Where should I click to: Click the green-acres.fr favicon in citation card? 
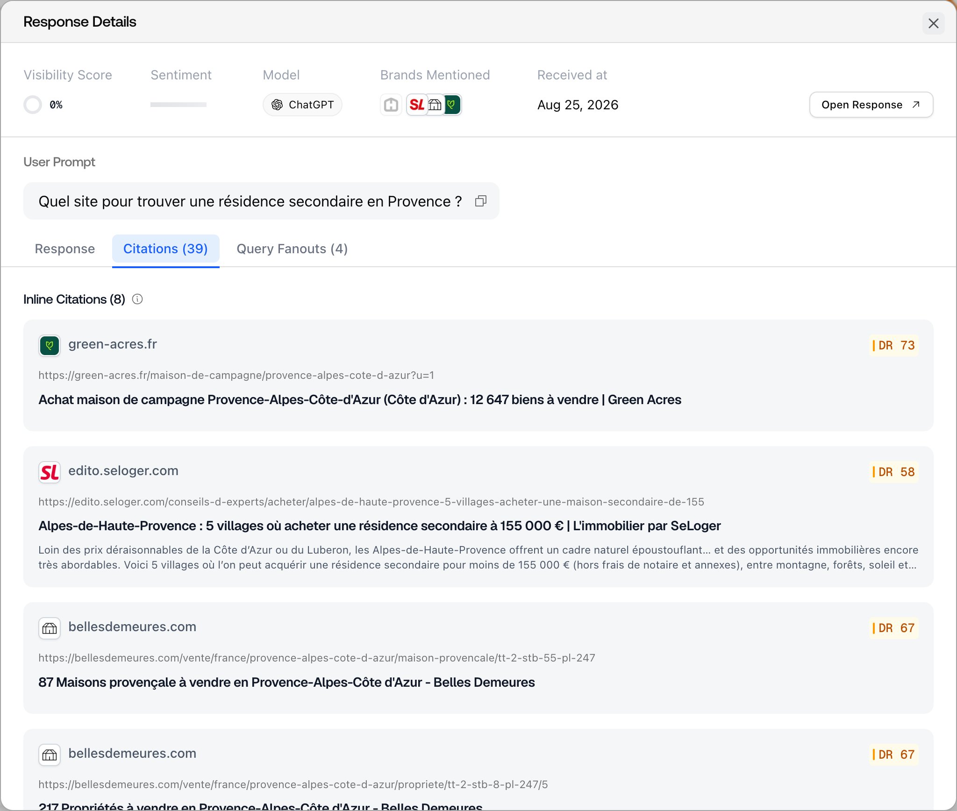50,346
